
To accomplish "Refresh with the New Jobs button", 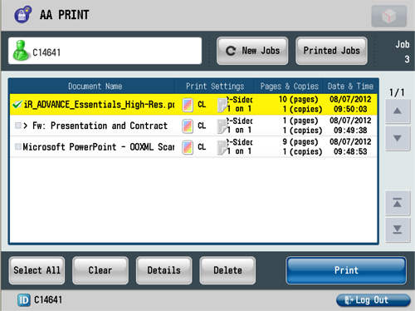I will (252, 51).
